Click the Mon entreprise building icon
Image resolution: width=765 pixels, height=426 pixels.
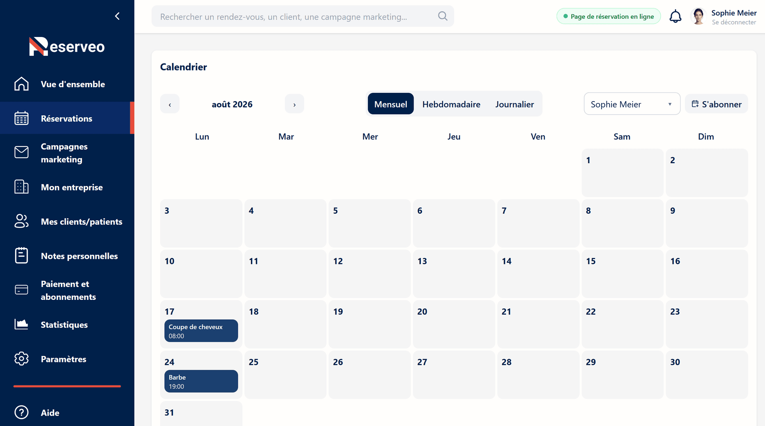(22, 187)
